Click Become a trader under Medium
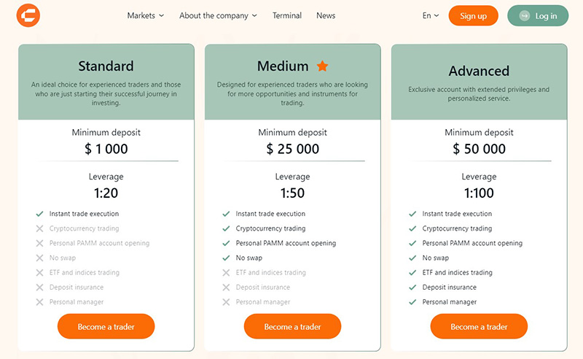The image size is (583, 359). pos(293,326)
